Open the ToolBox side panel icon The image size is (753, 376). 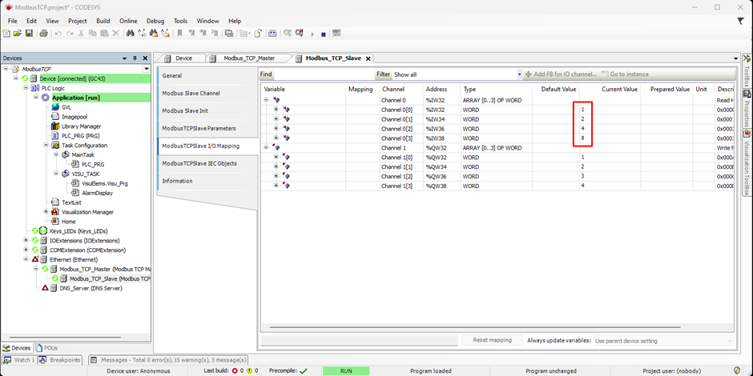coord(747,58)
